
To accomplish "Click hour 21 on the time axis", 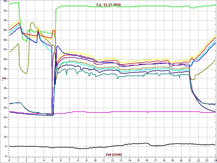I will pos(190,161).
